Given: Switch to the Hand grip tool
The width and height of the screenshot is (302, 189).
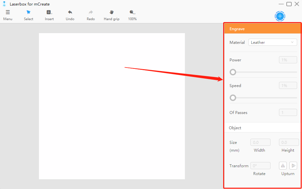Looking at the screenshot, I should [112, 12].
